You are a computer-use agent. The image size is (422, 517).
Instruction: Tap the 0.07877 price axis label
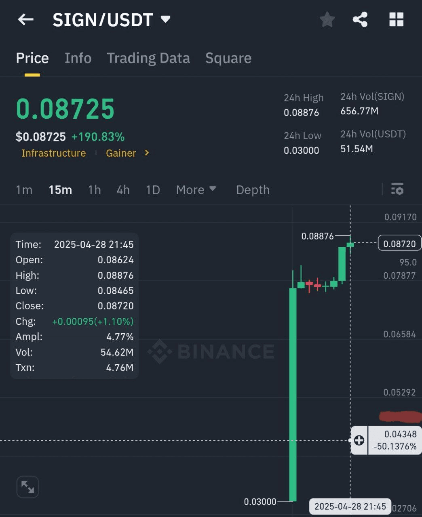[x=399, y=275]
